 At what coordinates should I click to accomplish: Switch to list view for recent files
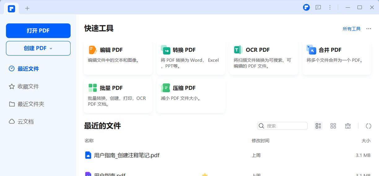(318, 126)
